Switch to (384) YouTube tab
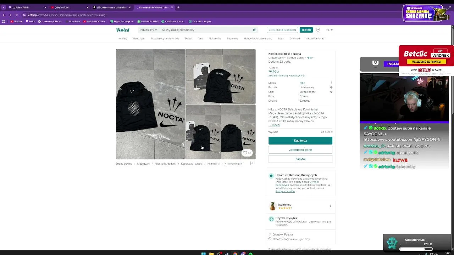Viewport: 454px width, 255px height. pyautogui.click(x=69, y=7)
